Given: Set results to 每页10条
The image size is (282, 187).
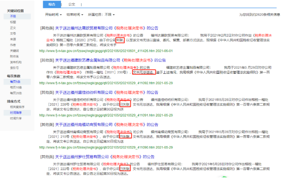Looking at the screenshot, I should [15, 87].
